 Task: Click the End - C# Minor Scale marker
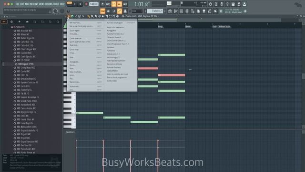tap(221, 27)
